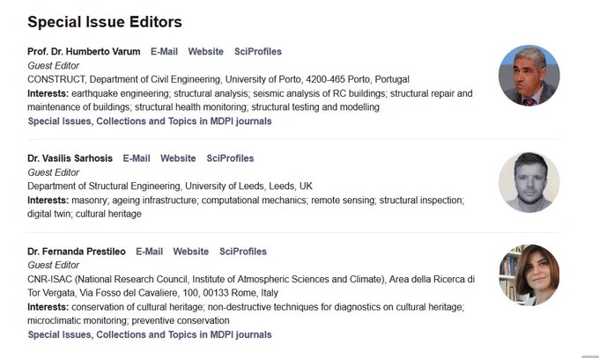The height and width of the screenshot is (358, 599).
Task: Open Special Issues link under Humberto Varum
Action: (x=150, y=121)
